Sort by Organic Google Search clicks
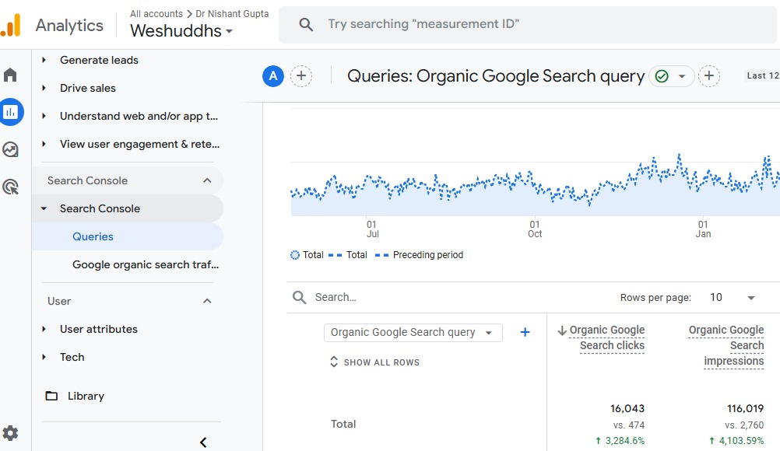The image size is (780, 451). click(607, 337)
